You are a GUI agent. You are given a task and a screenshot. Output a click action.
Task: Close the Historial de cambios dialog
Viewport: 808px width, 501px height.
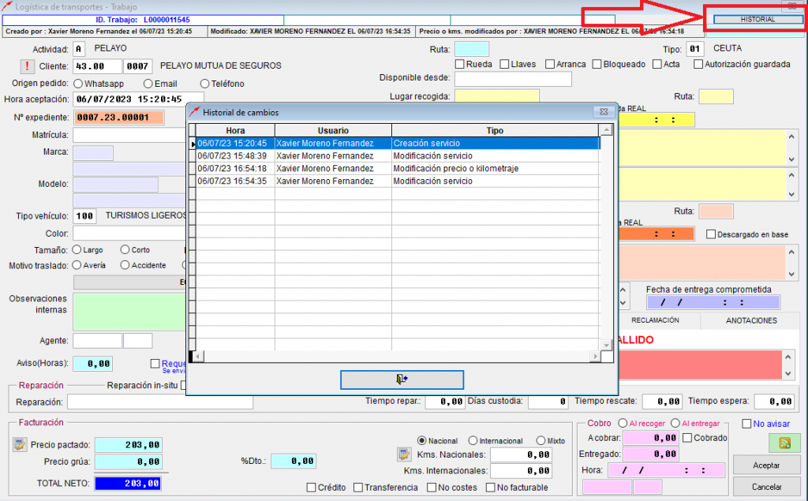point(603,112)
